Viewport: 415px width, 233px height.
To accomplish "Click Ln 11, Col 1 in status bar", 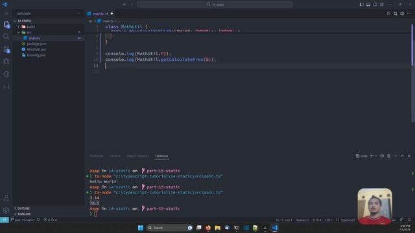I will (x=284, y=220).
